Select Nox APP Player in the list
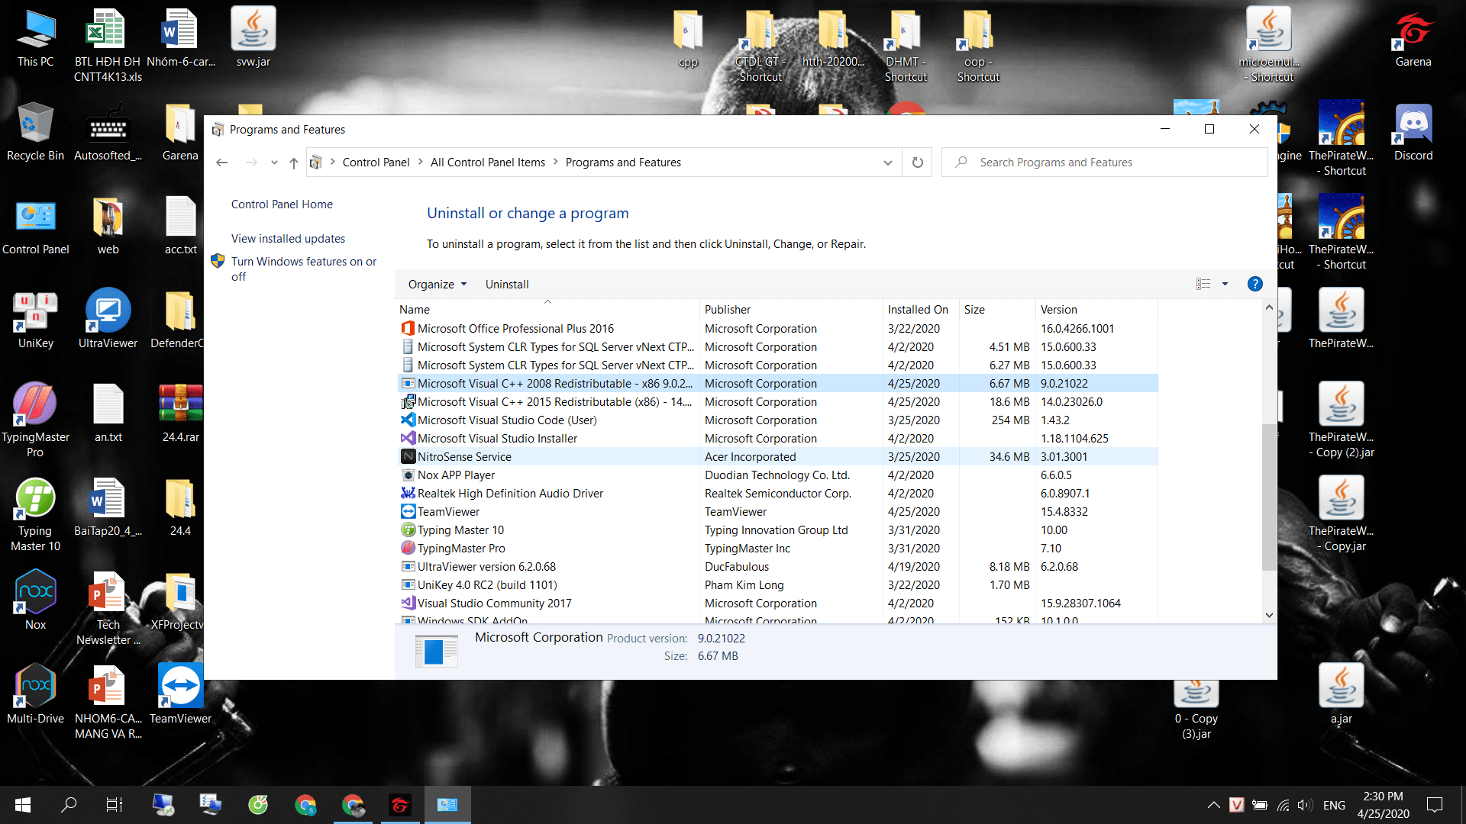1466x824 pixels. pyautogui.click(x=778, y=475)
